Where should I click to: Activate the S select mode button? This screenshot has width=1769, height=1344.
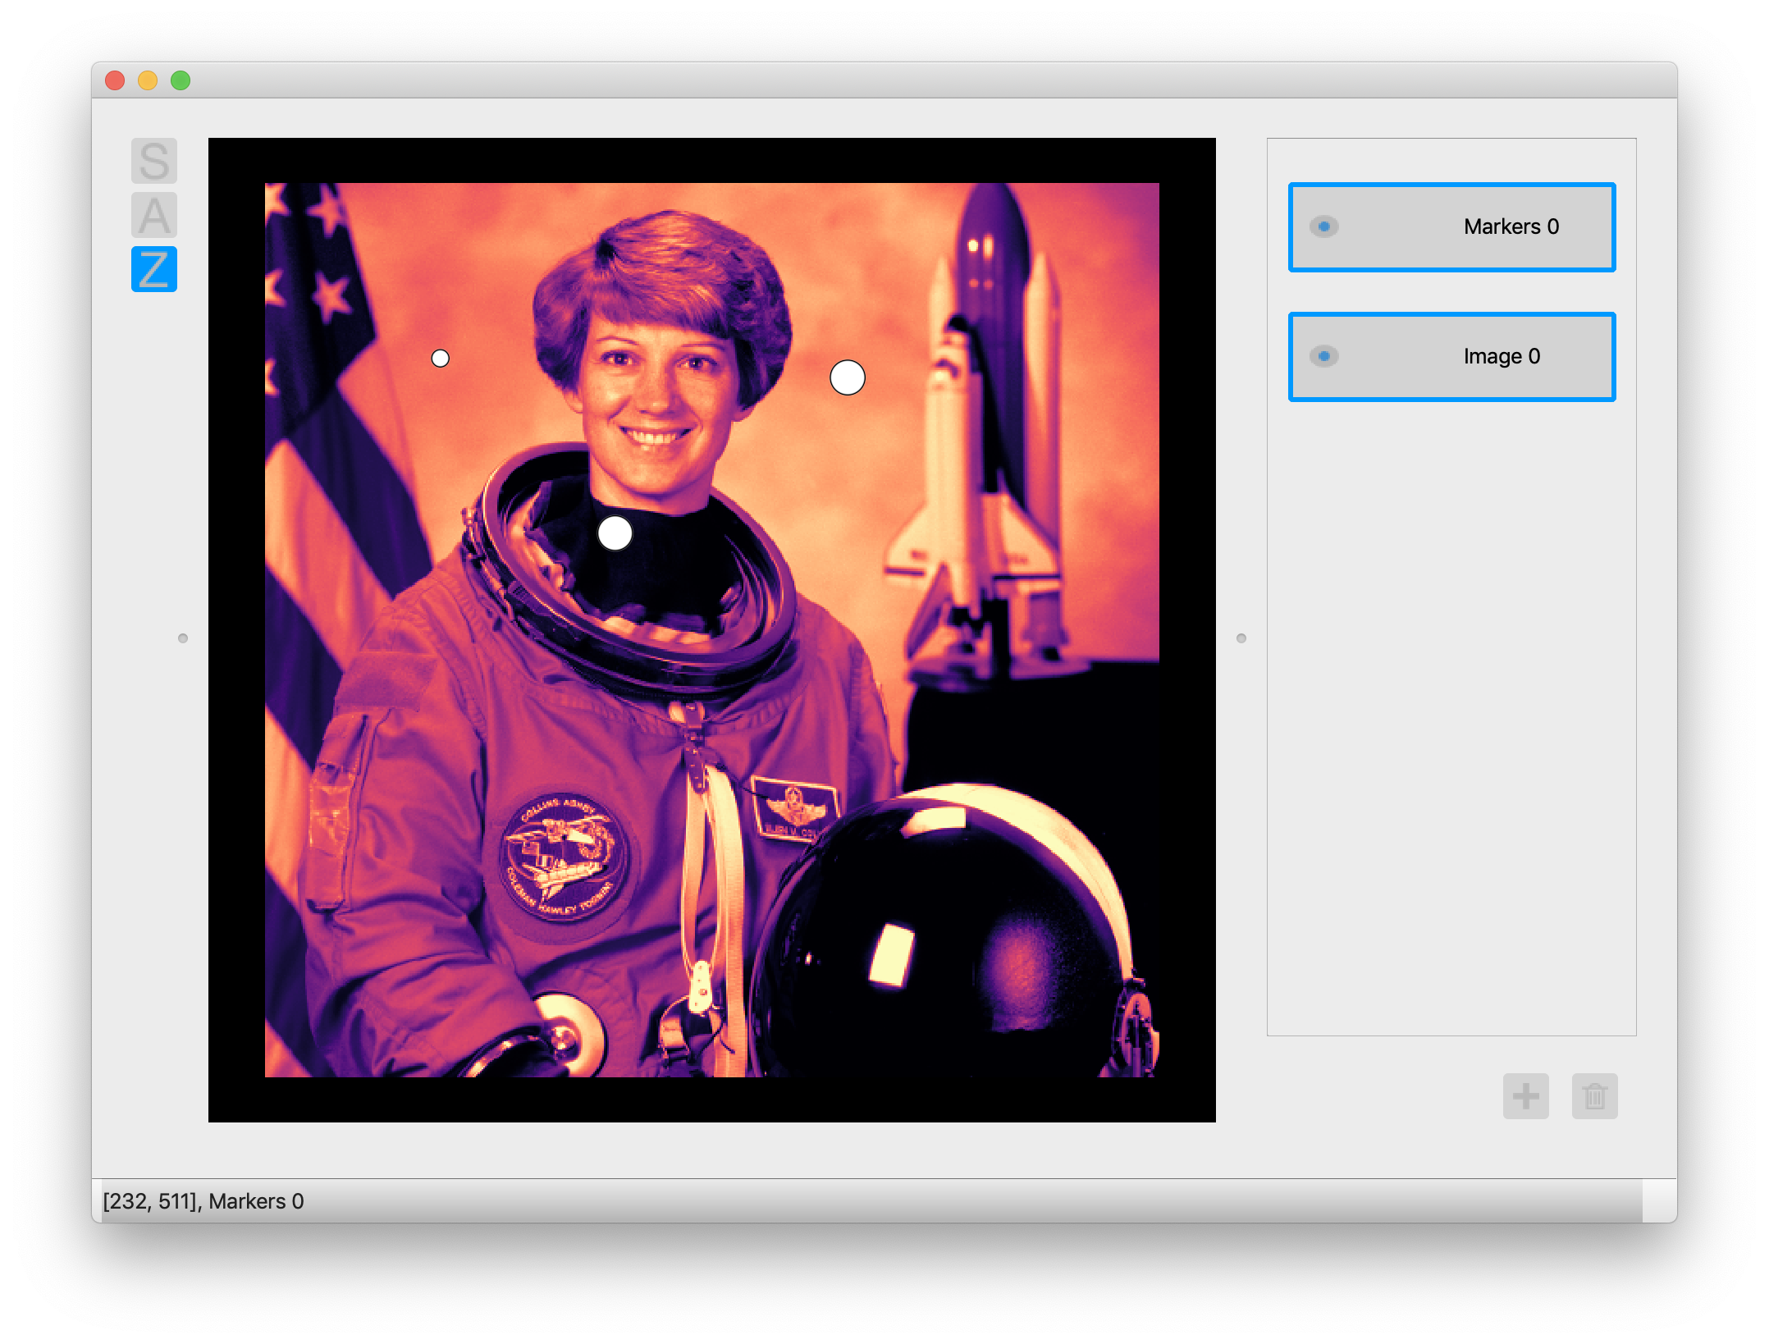[x=154, y=161]
